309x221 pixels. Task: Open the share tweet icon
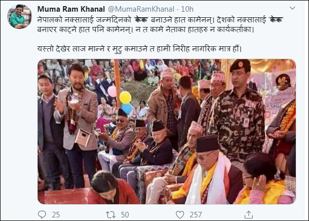pos(248,214)
